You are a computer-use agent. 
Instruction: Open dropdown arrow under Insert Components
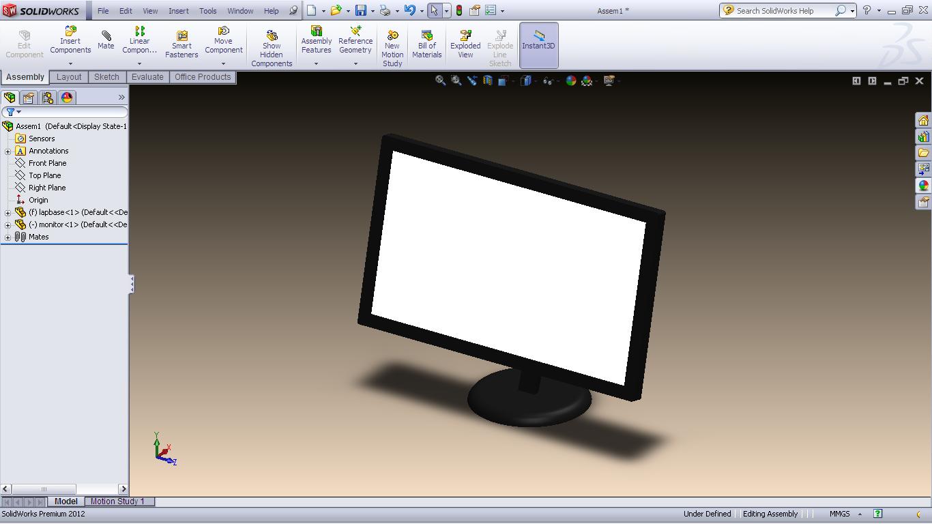(x=70, y=63)
